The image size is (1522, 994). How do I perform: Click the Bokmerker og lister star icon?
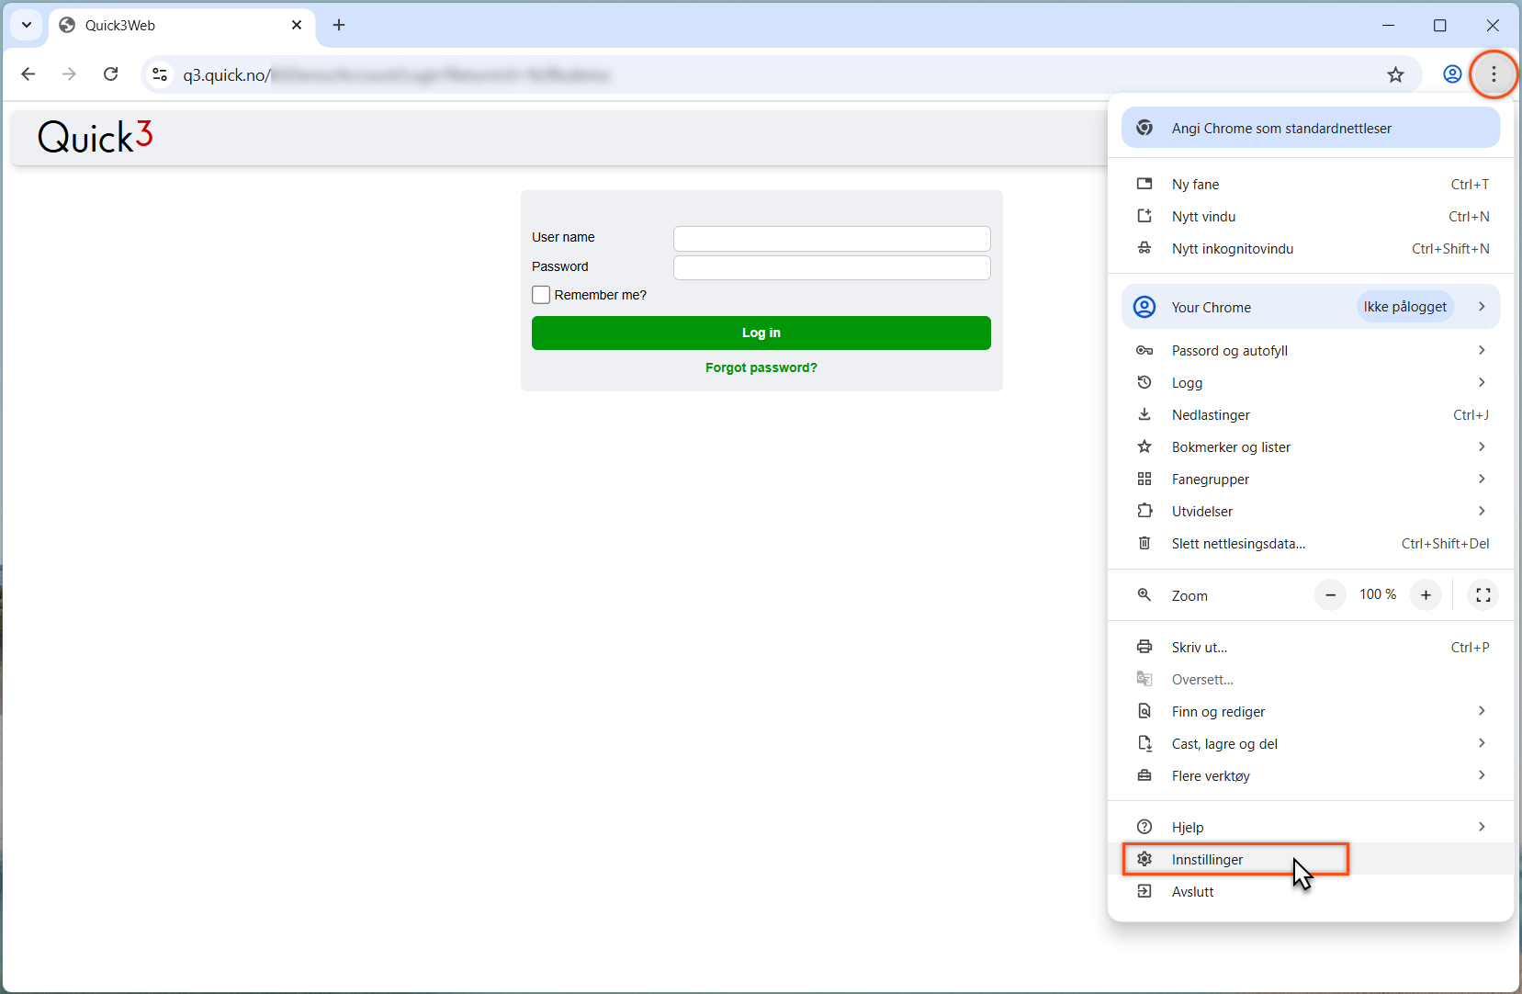(x=1144, y=446)
